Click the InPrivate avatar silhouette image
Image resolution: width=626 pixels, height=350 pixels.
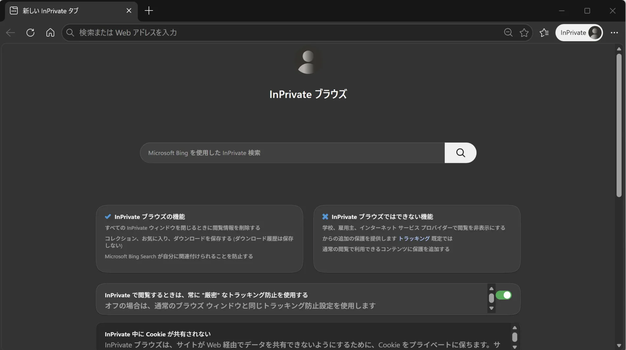point(308,62)
